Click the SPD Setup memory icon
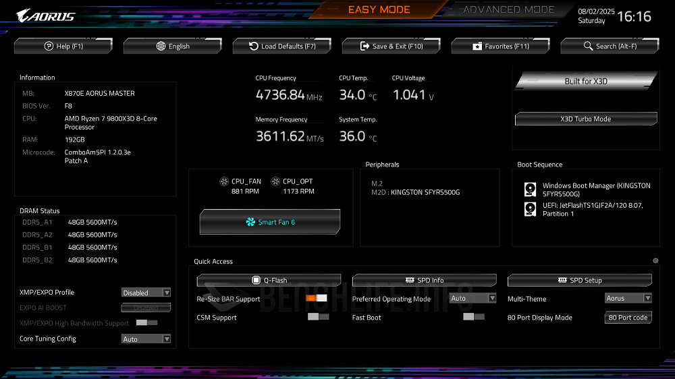This screenshot has width=675, height=379. 562,280
